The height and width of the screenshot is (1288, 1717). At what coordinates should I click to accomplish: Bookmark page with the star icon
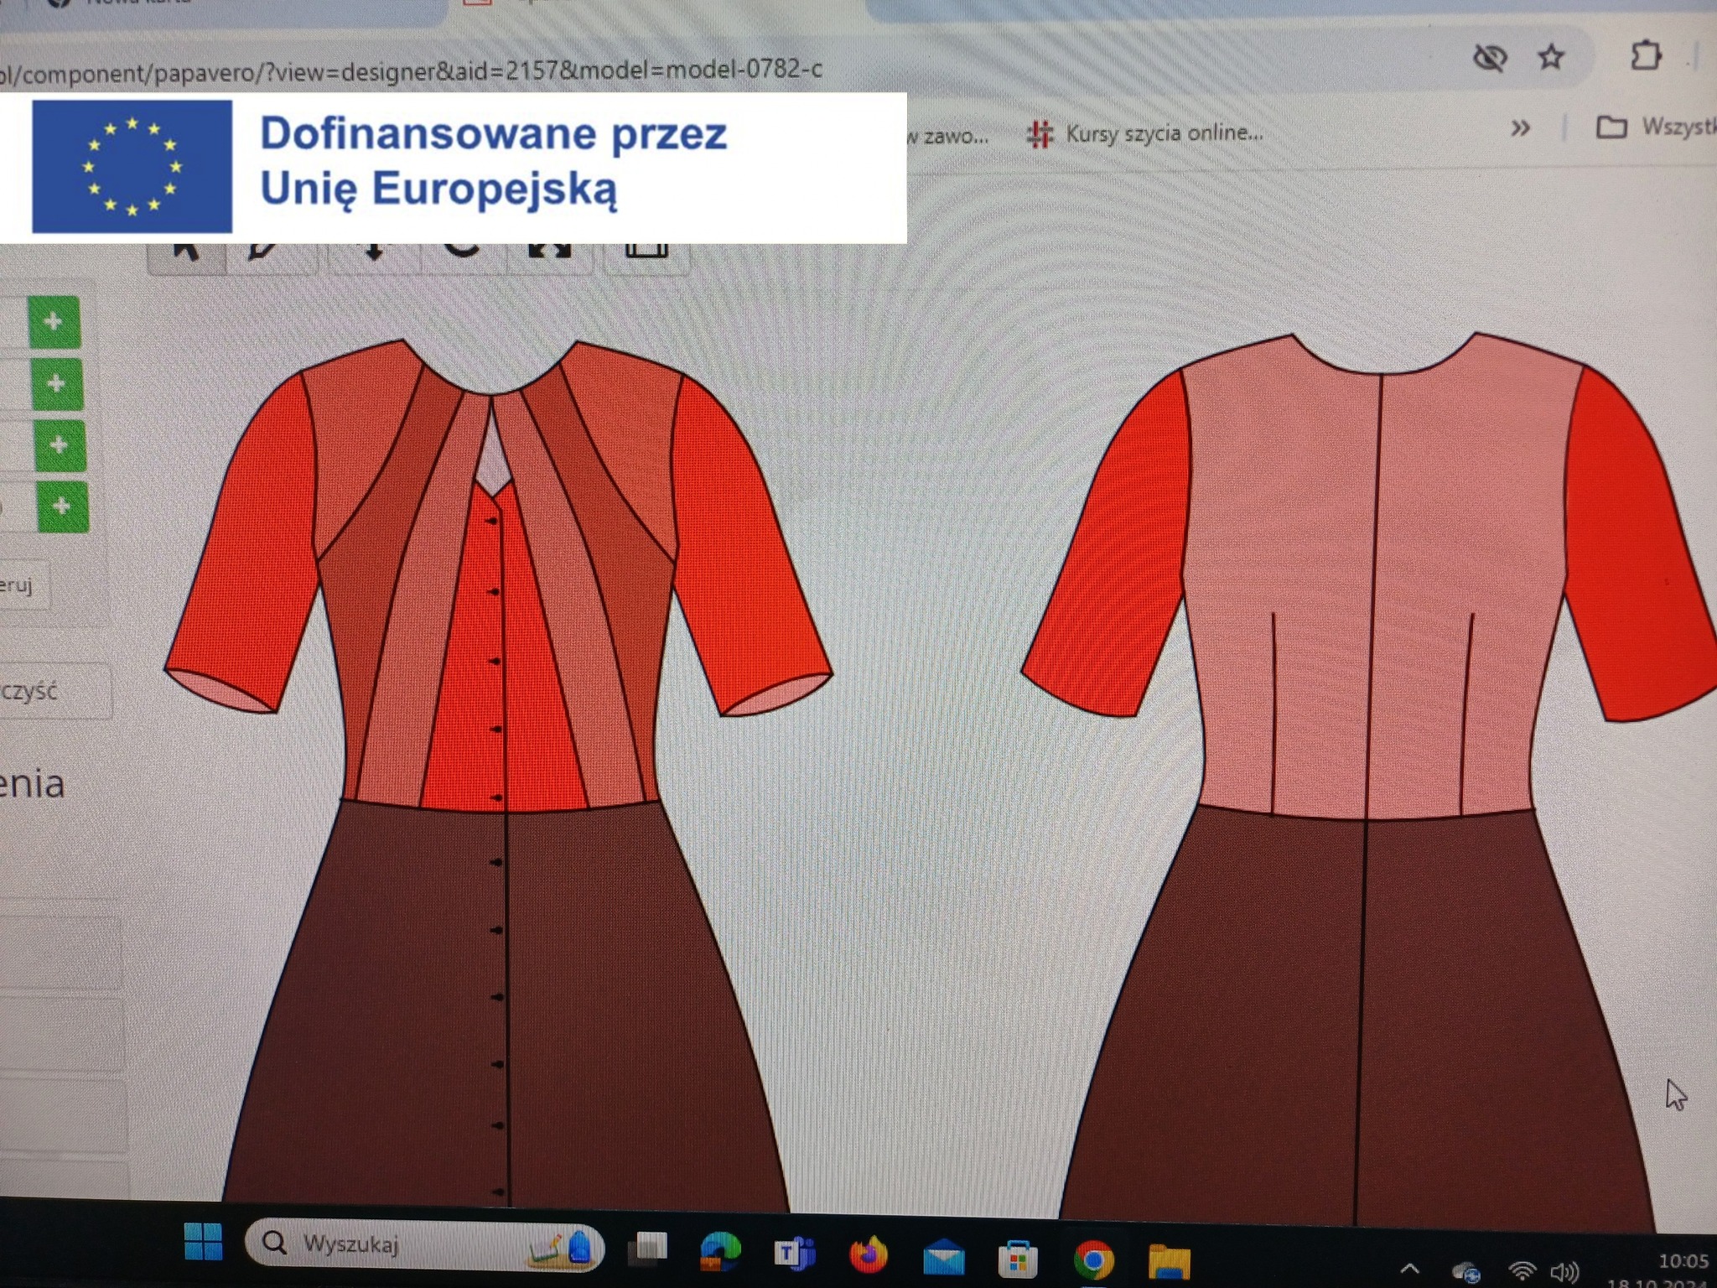click(x=1551, y=58)
